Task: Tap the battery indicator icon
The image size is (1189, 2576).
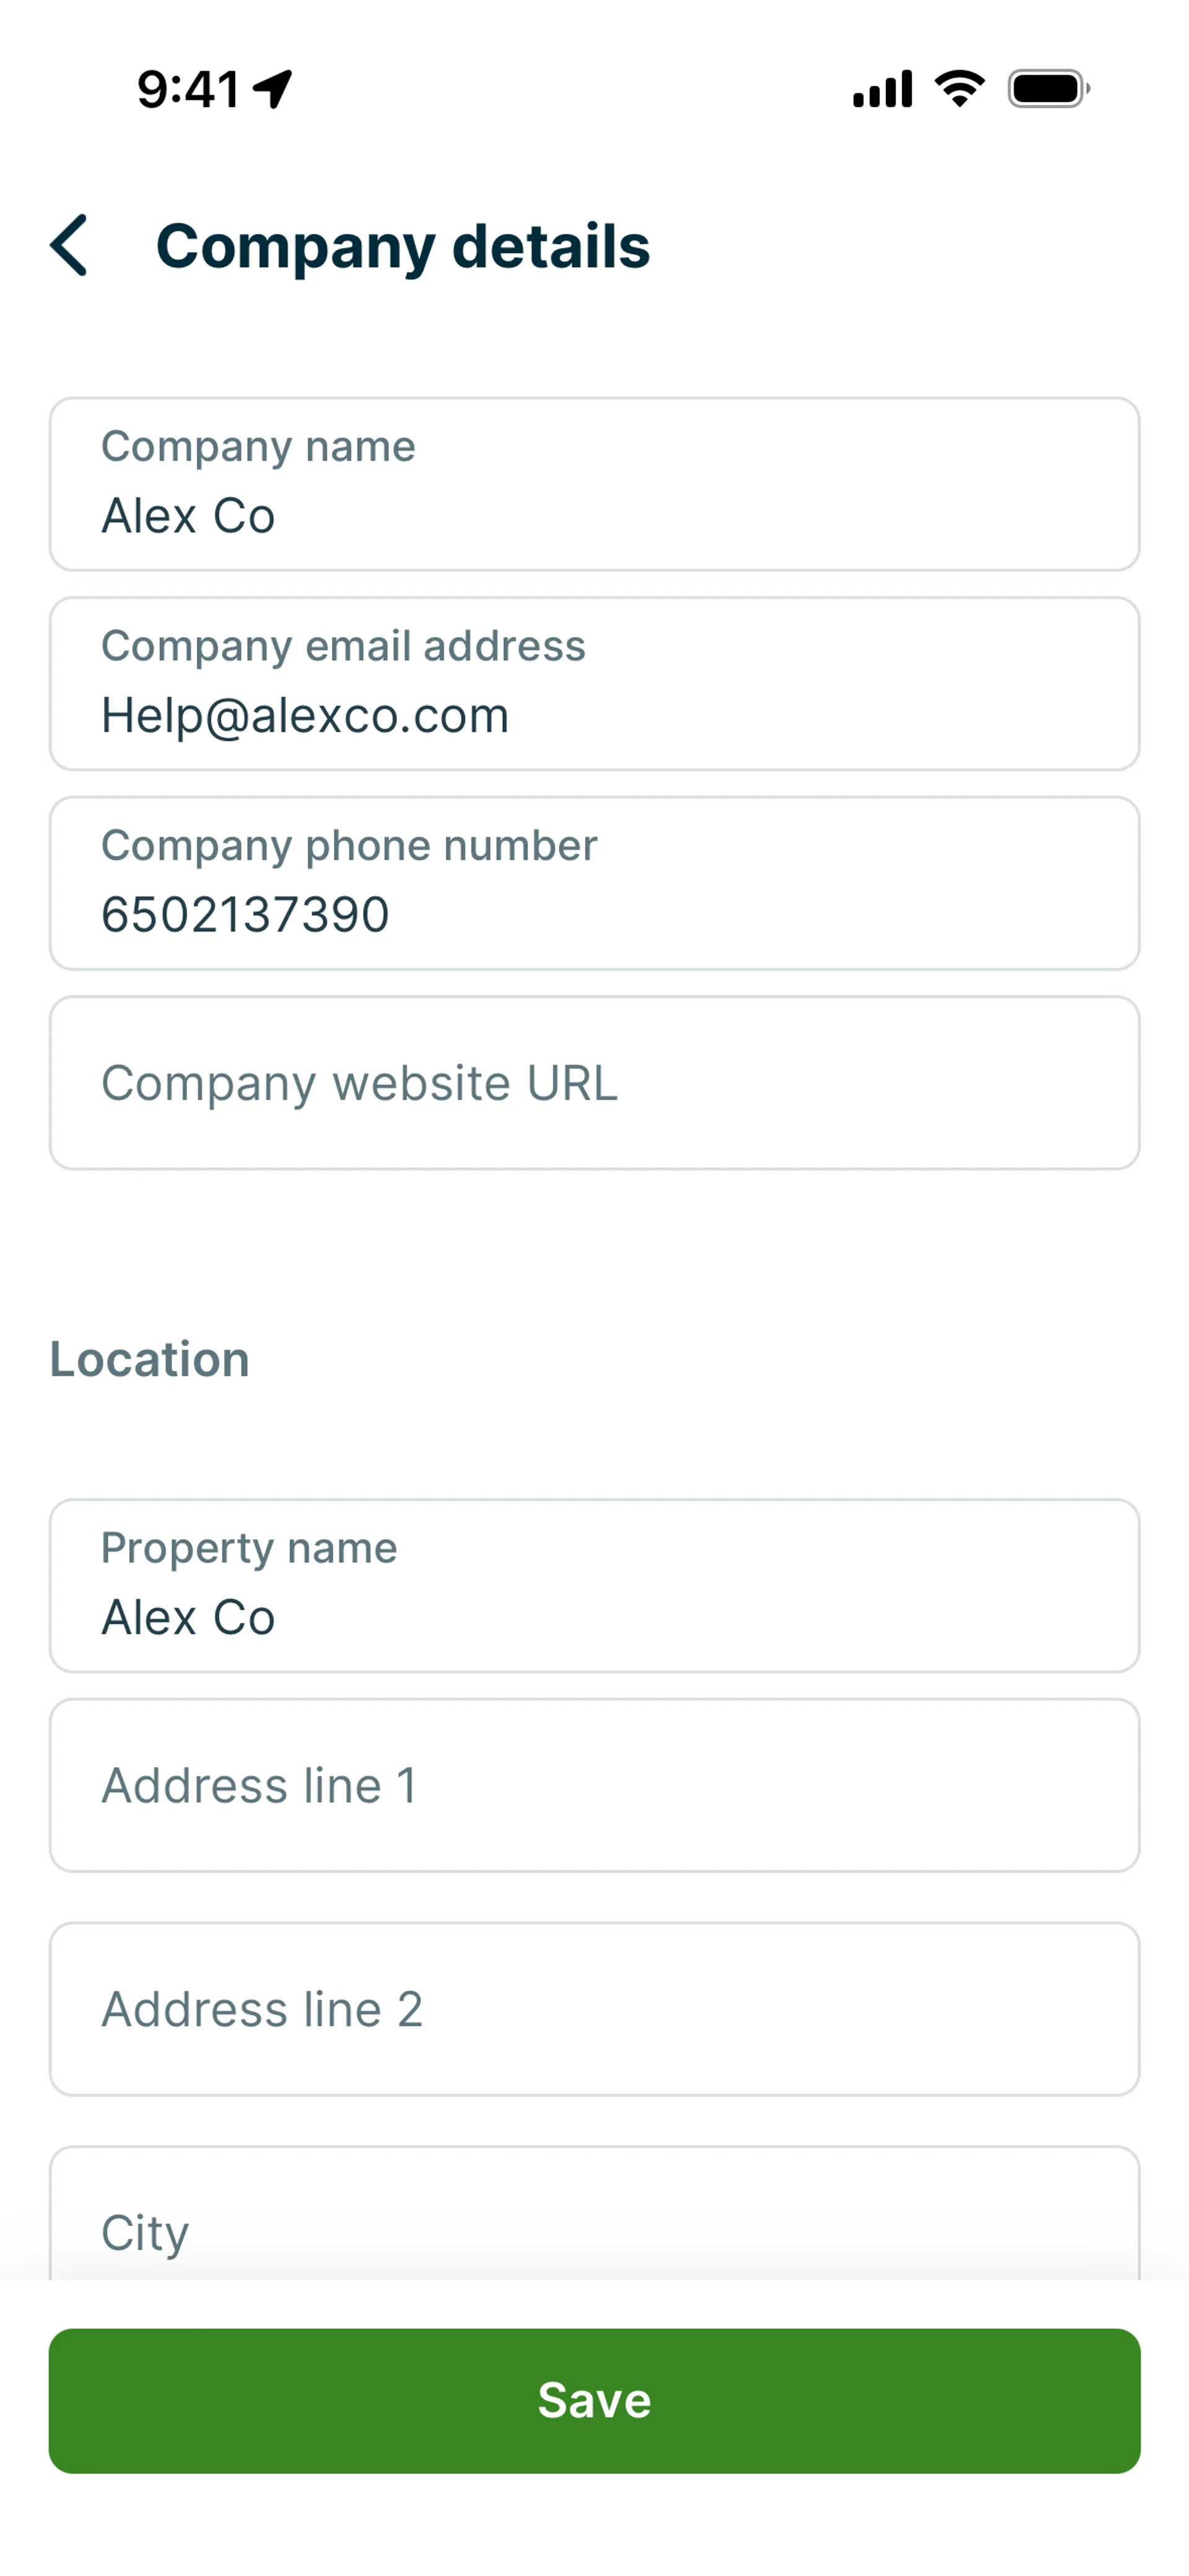Action: (1048, 89)
